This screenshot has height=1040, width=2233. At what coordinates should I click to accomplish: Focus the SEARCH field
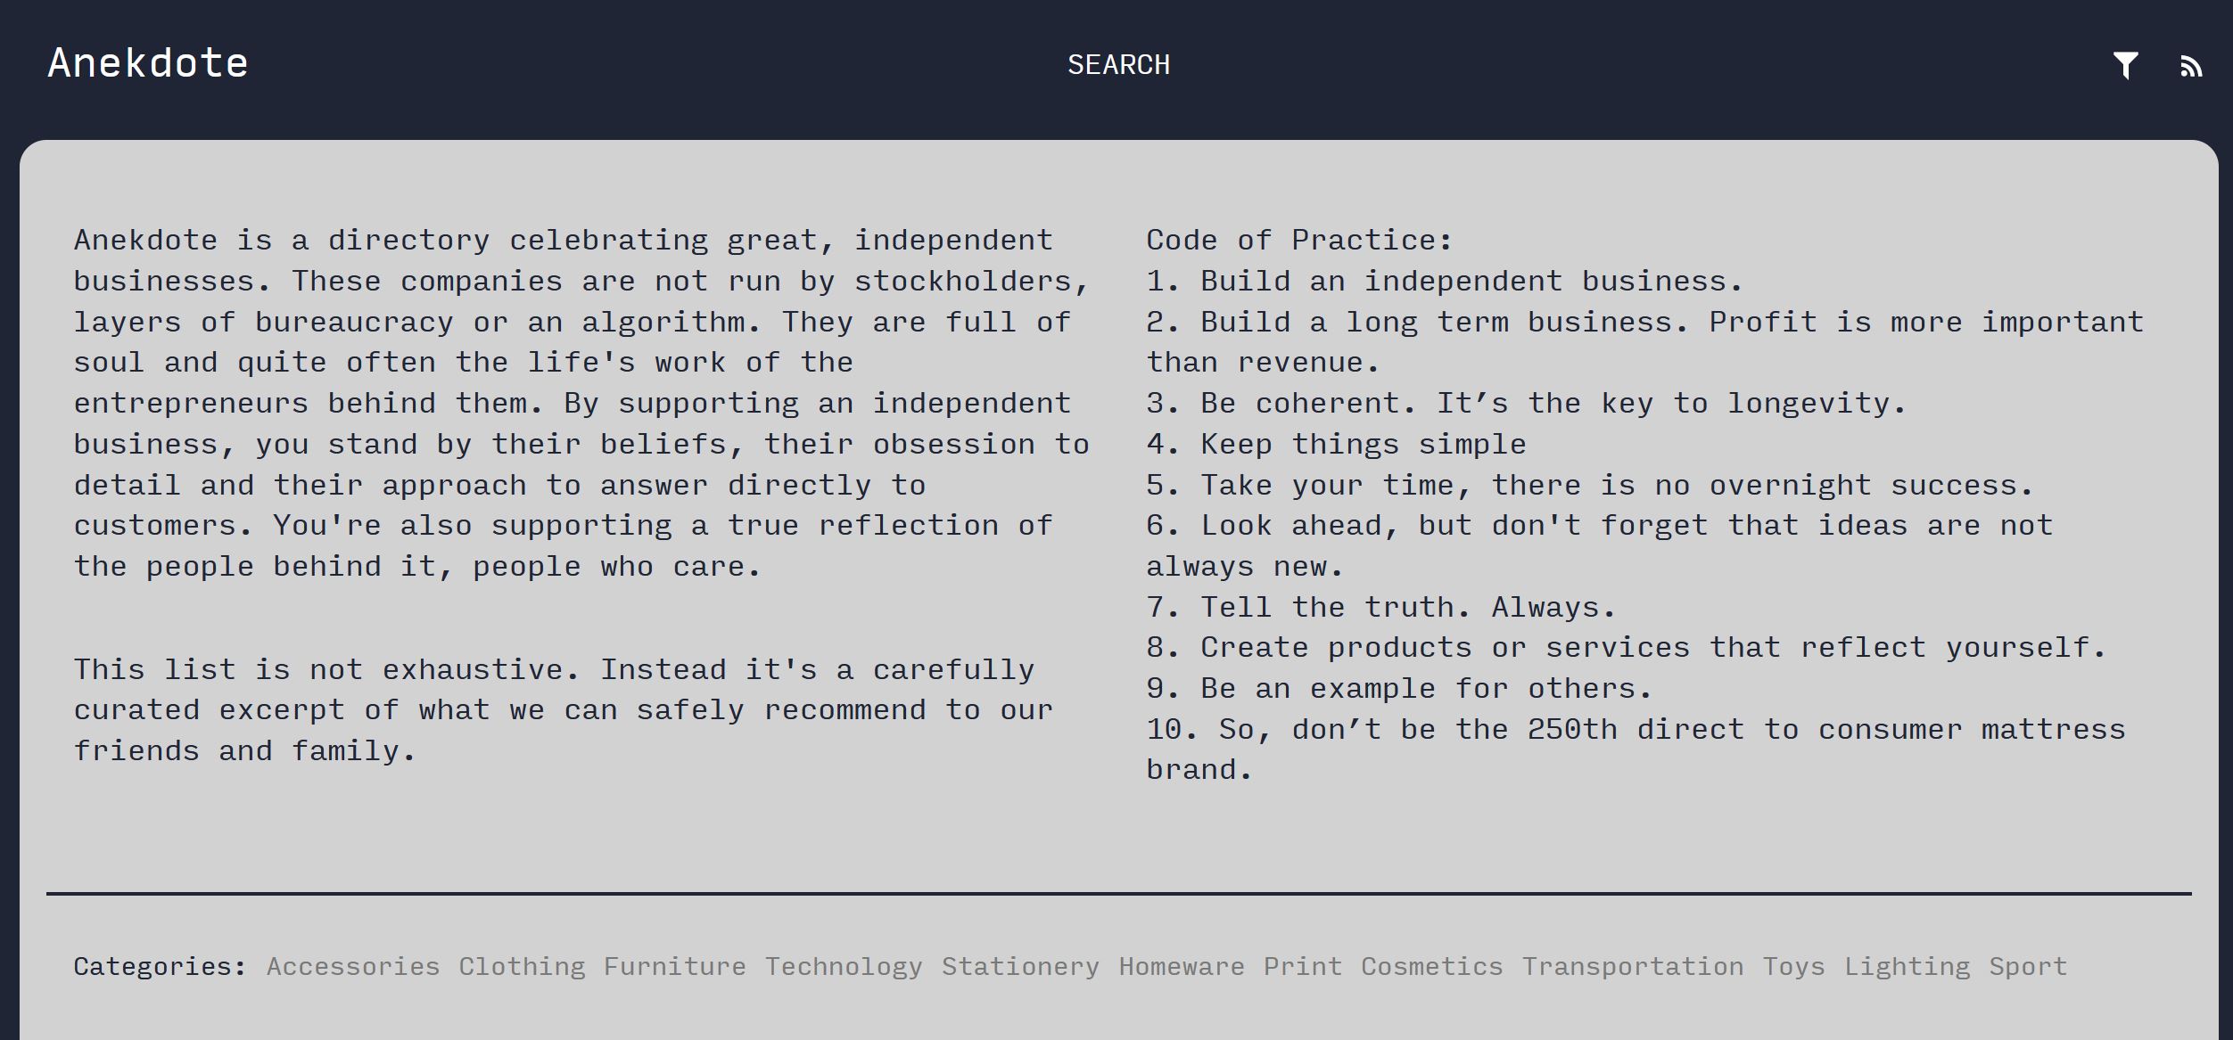point(1118,65)
